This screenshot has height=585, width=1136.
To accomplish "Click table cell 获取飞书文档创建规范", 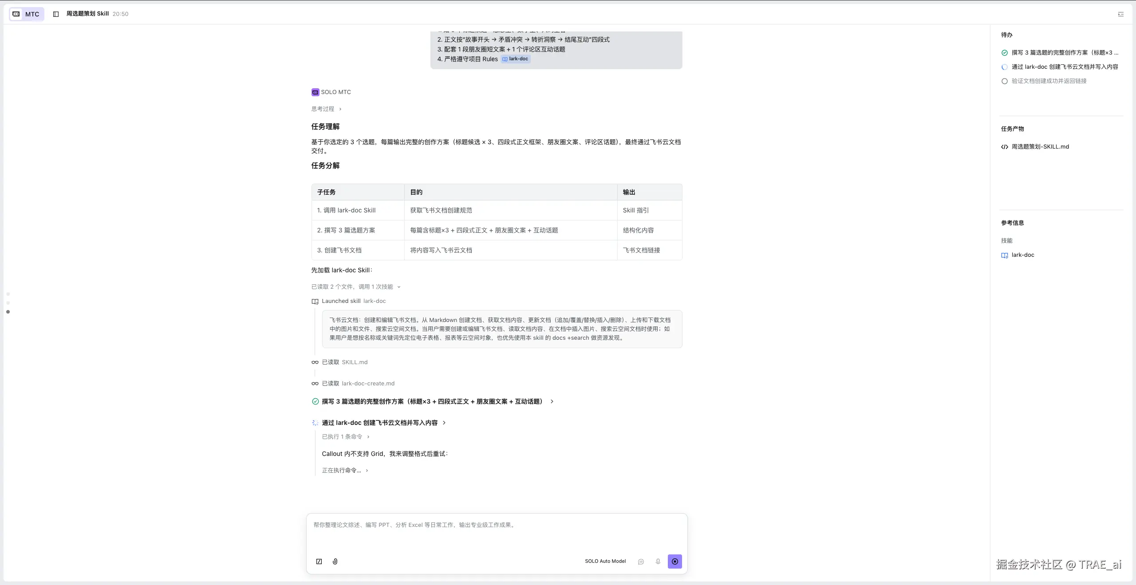I will pos(511,210).
